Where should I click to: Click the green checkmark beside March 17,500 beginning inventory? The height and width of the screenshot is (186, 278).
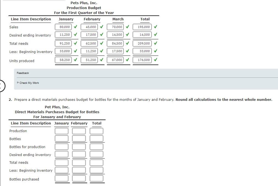coord(128,51)
